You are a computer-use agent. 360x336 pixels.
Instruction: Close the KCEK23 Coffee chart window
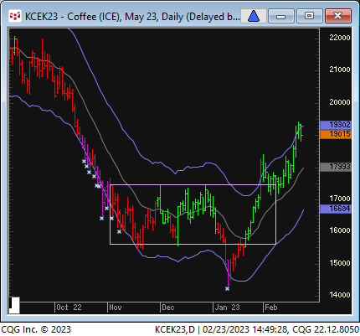tap(338, 16)
